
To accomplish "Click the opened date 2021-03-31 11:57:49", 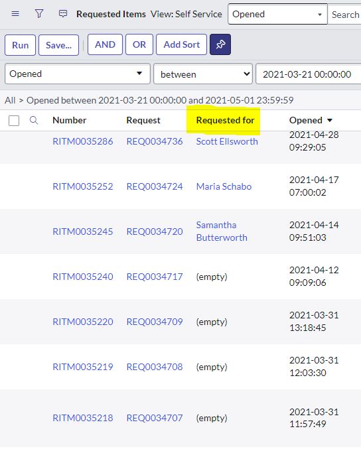I will [314, 418].
